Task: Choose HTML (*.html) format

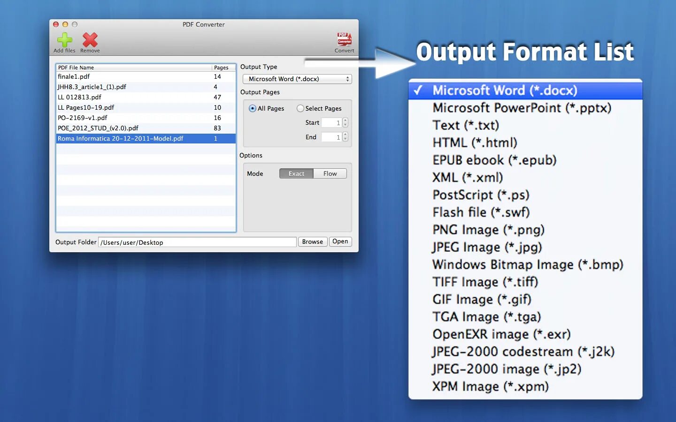Action: 525,143
